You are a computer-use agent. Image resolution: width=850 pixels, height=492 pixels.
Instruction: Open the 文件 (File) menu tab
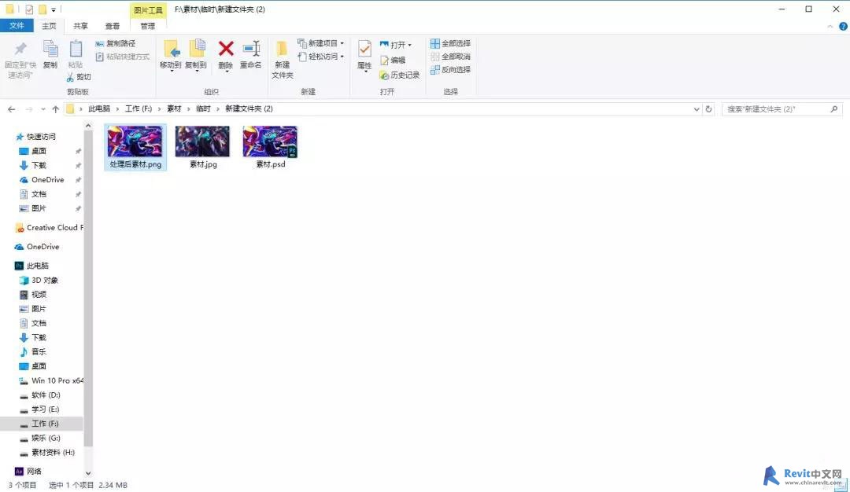17,25
